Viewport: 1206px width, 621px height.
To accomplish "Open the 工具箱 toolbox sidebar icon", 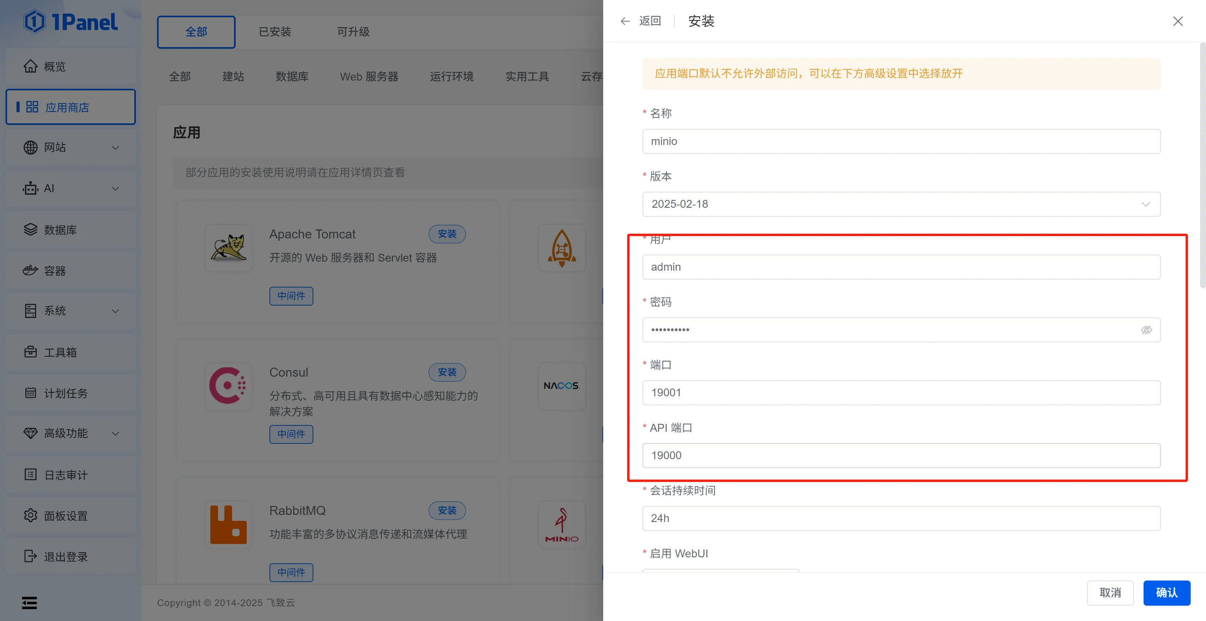I will tap(30, 352).
